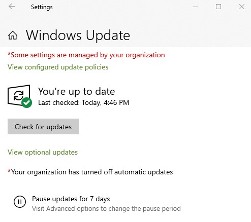
Task: Click the Windows Update page heading
Action: 78,35
